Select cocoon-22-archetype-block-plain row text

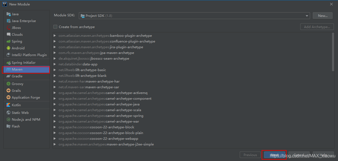click(101, 133)
